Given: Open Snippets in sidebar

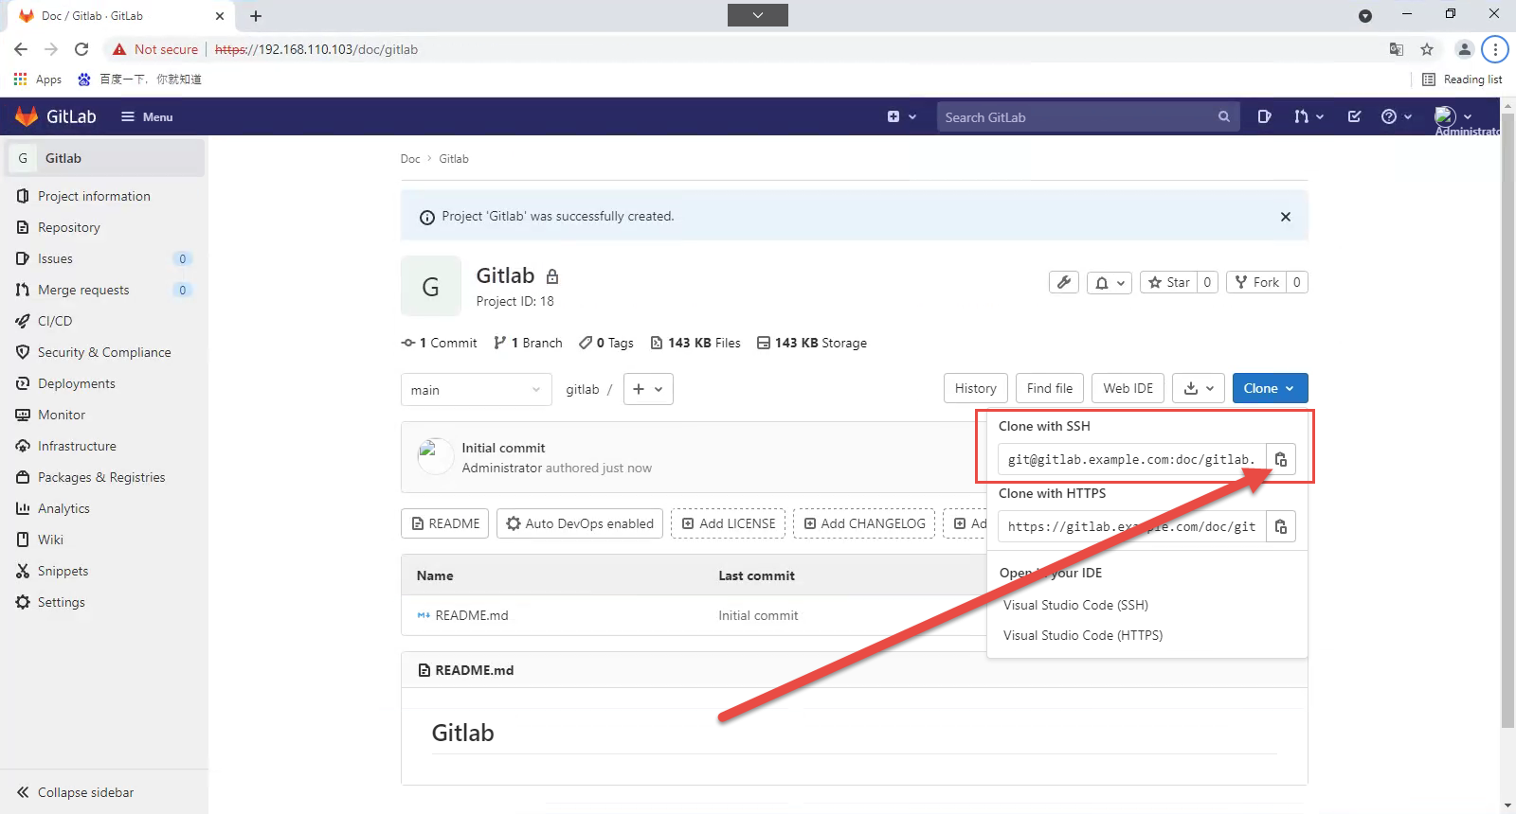Looking at the screenshot, I should click(102, 571).
